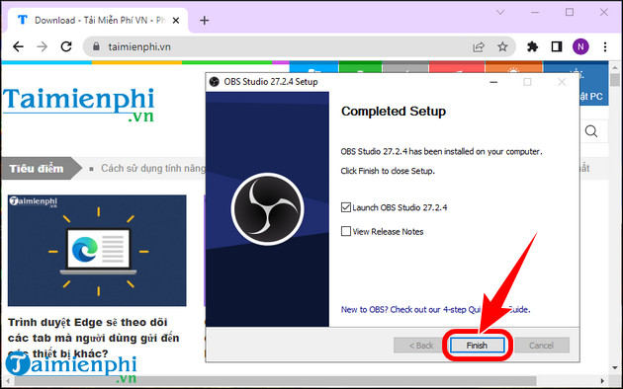Toggle Chrome side panel

(x=557, y=46)
